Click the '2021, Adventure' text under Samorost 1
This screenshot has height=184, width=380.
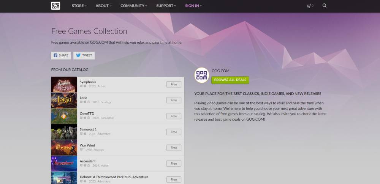[x=99, y=134]
